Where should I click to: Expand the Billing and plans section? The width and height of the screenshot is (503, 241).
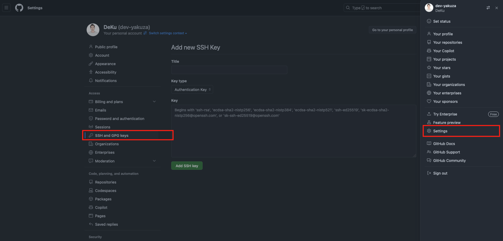pos(154,101)
